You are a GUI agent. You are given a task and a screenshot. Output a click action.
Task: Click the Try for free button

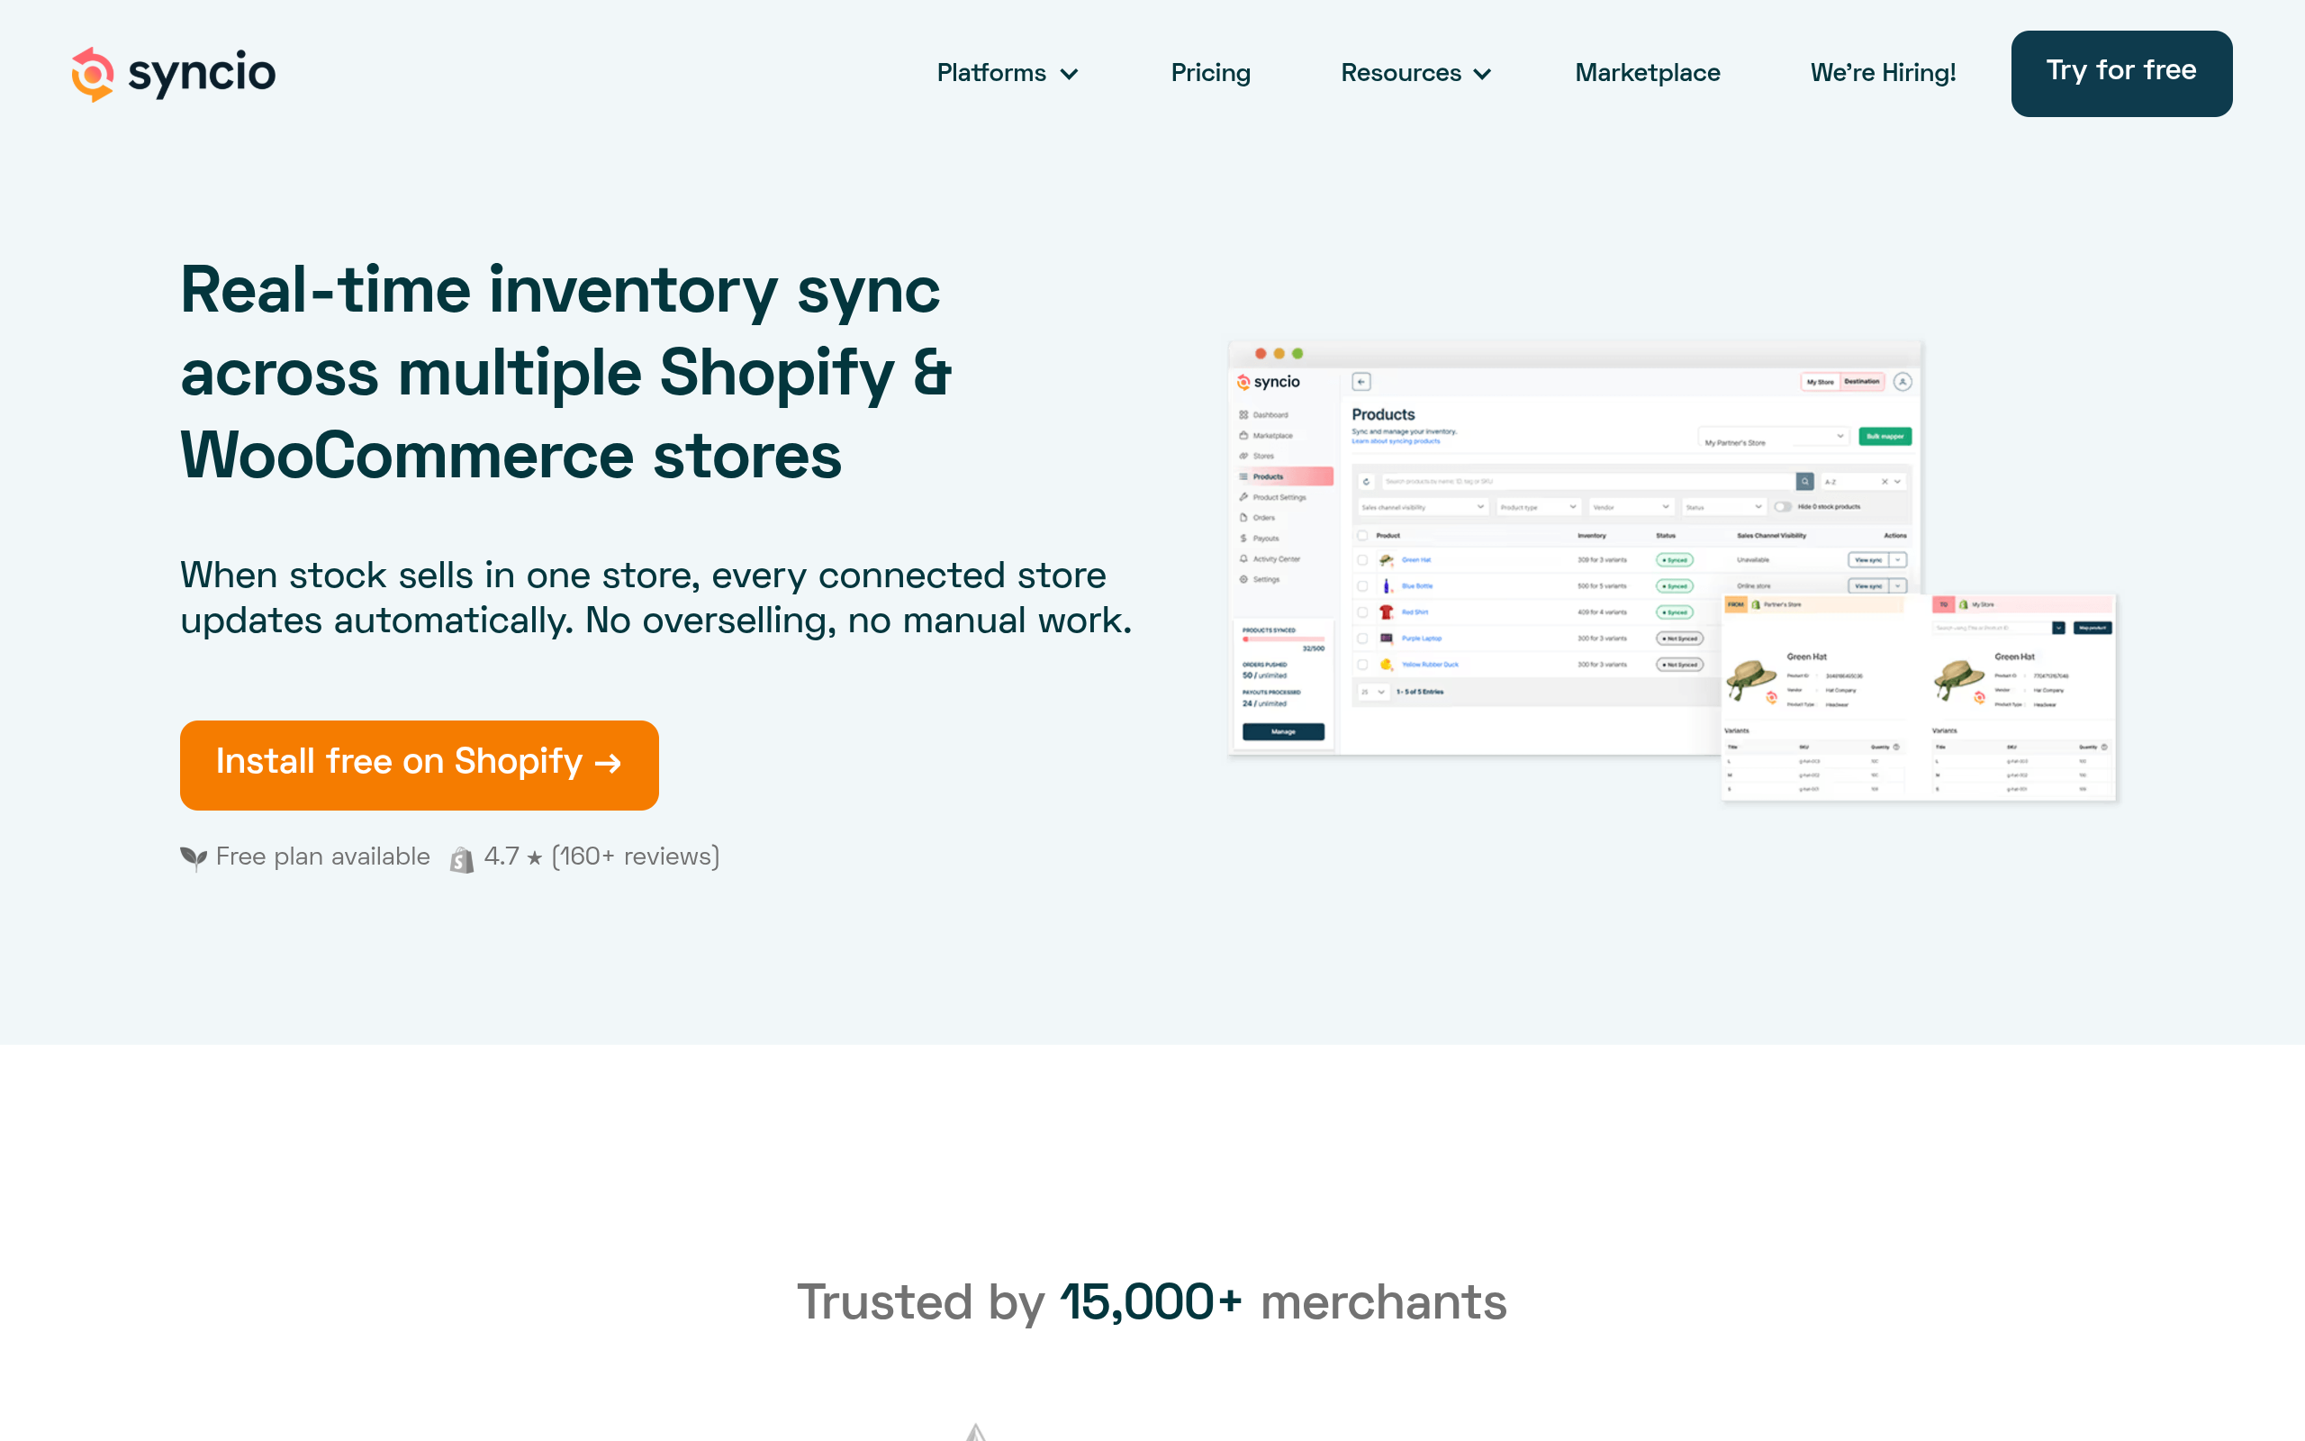(2121, 73)
